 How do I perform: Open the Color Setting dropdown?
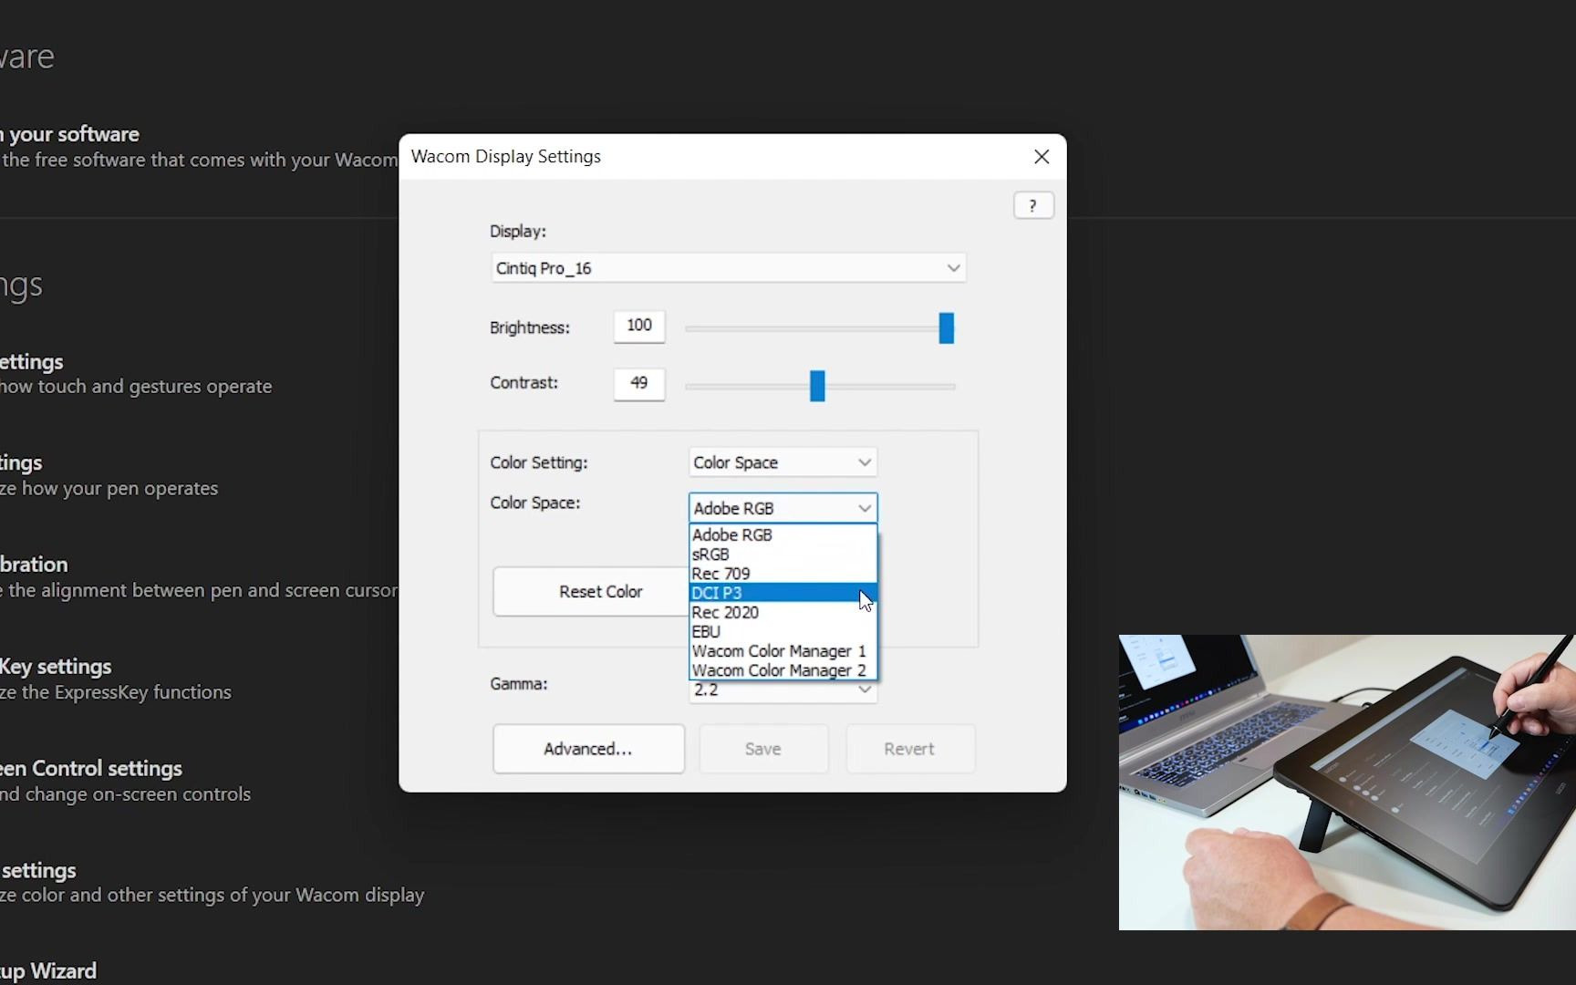(x=782, y=462)
